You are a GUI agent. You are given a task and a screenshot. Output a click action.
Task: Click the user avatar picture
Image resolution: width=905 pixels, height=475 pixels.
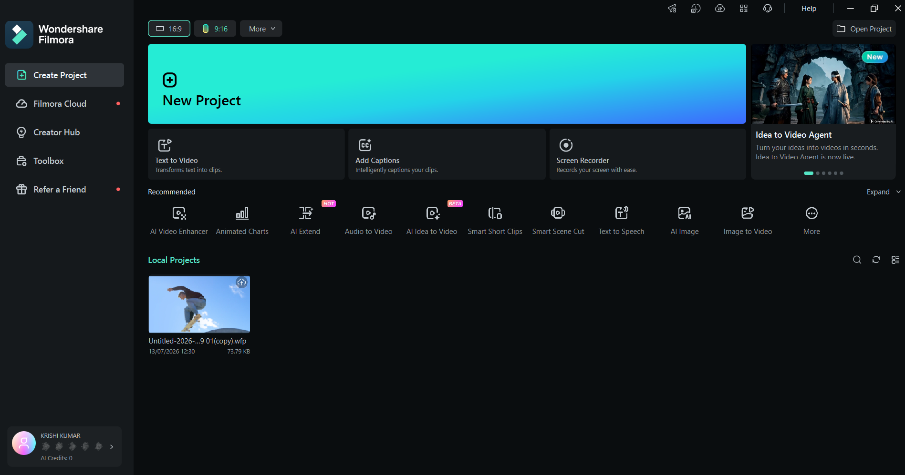click(x=24, y=443)
